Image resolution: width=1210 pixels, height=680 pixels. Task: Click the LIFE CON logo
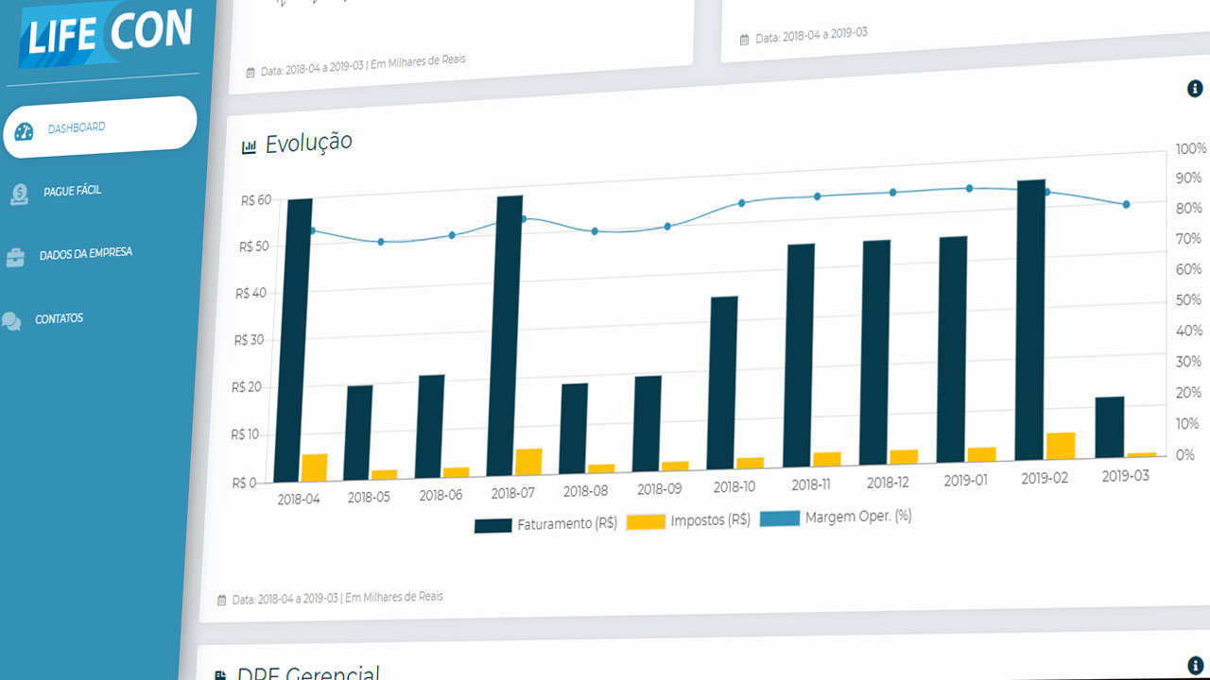click(109, 33)
